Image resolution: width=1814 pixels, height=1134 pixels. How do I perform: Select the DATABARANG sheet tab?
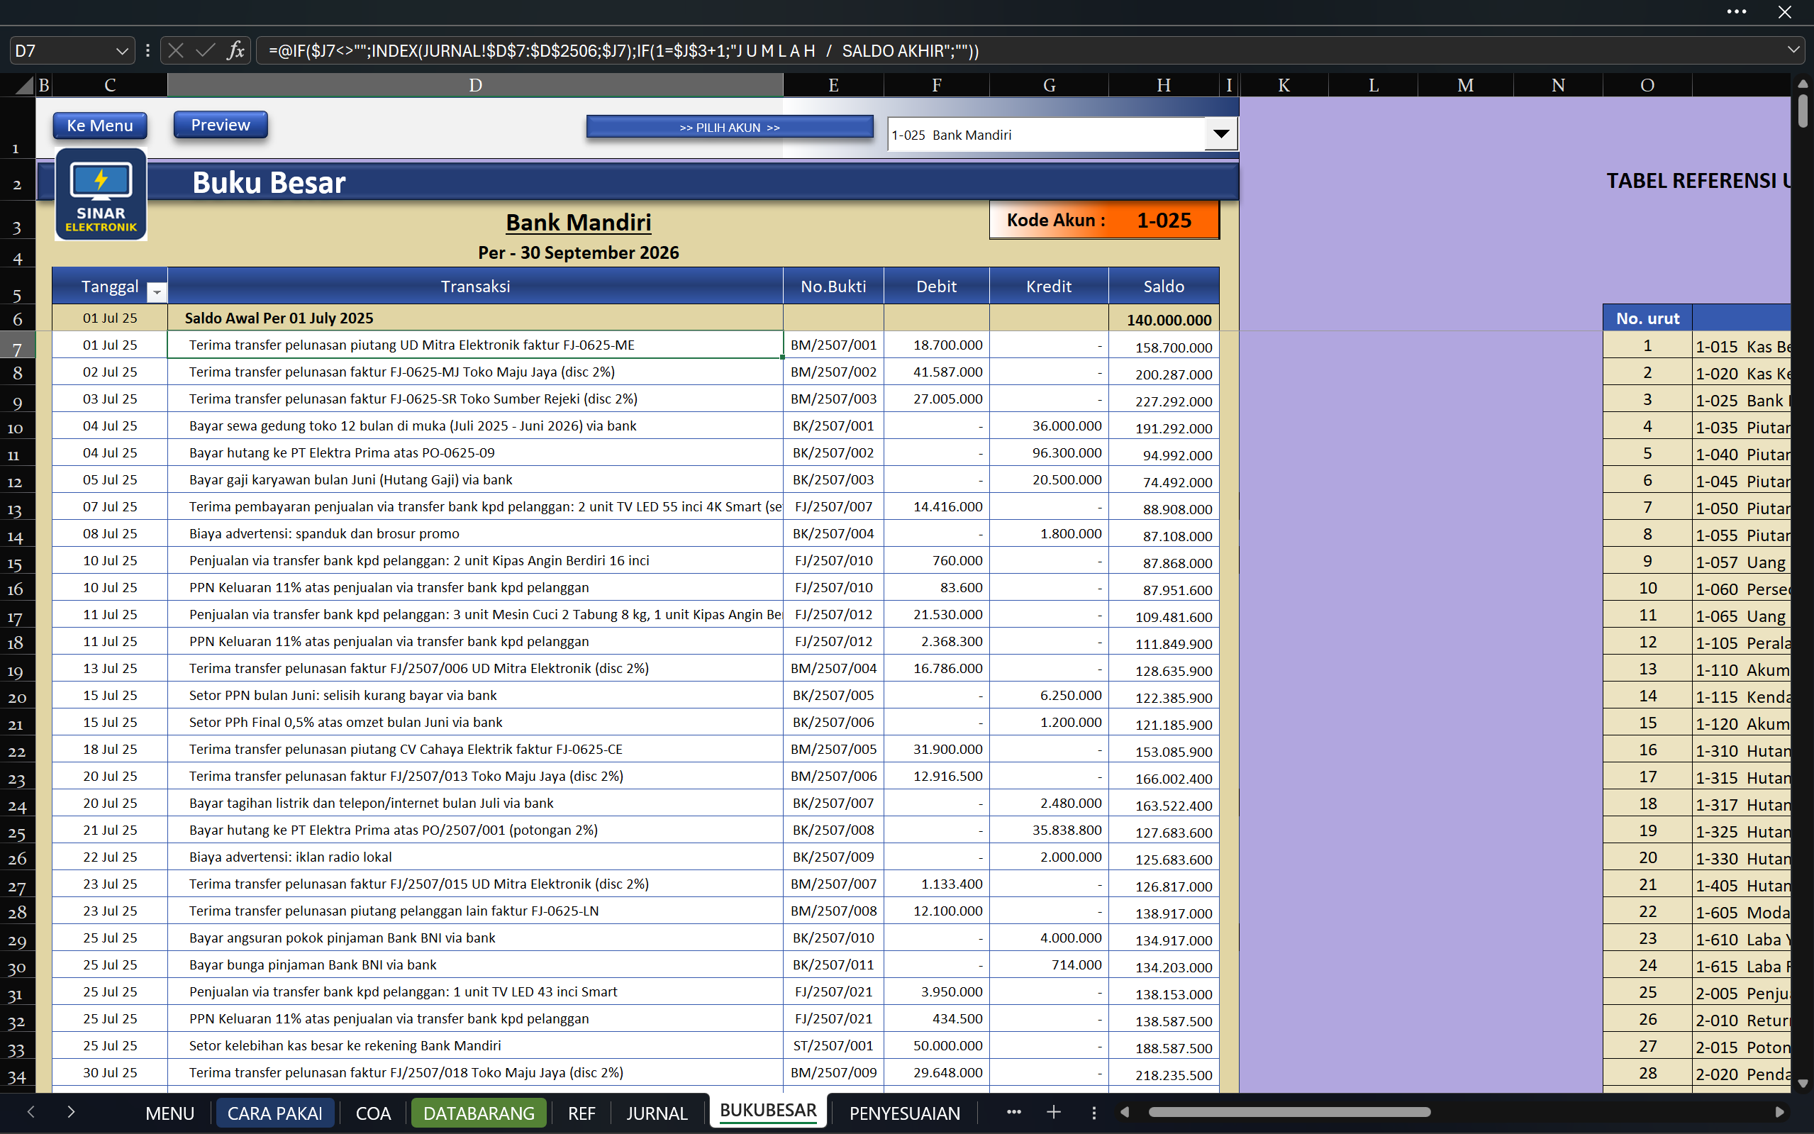(479, 1113)
